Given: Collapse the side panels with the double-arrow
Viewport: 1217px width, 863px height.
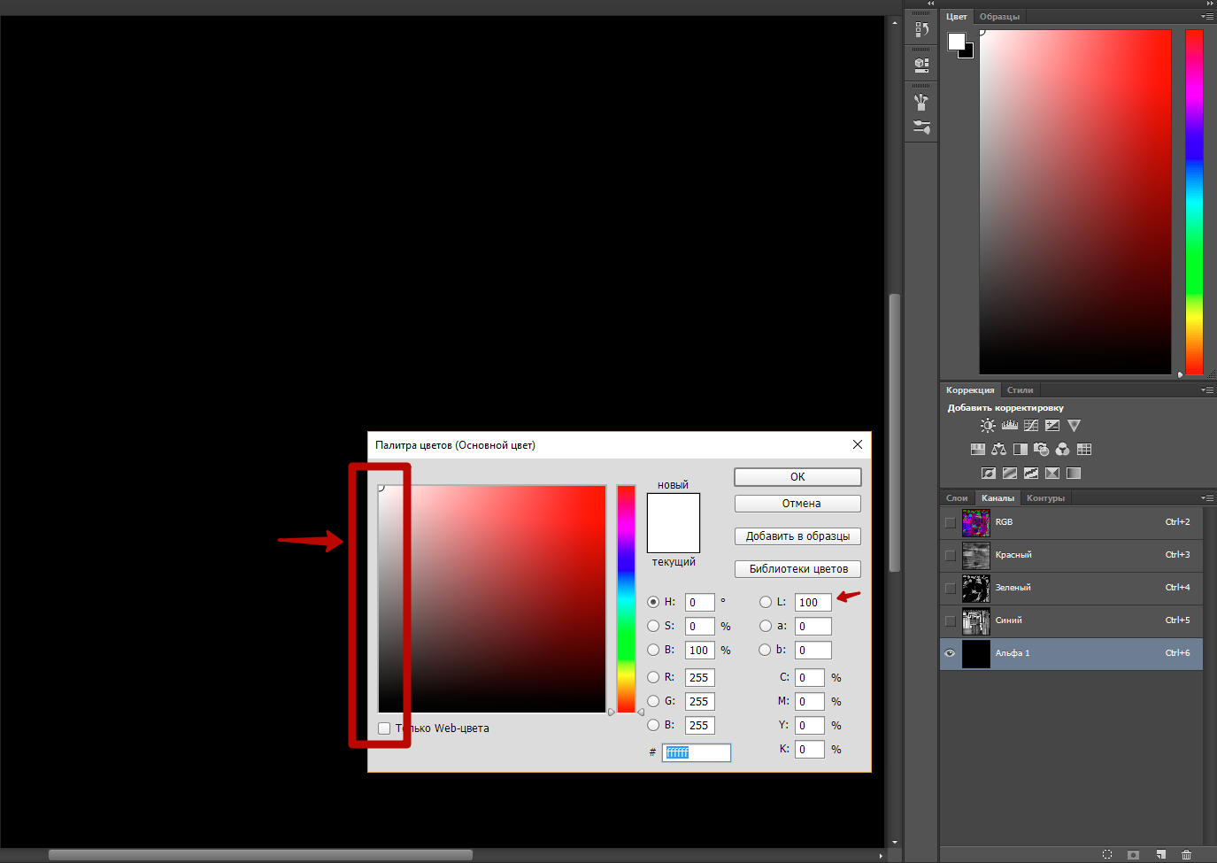Looking at the screenshot, I should point(930,3).
